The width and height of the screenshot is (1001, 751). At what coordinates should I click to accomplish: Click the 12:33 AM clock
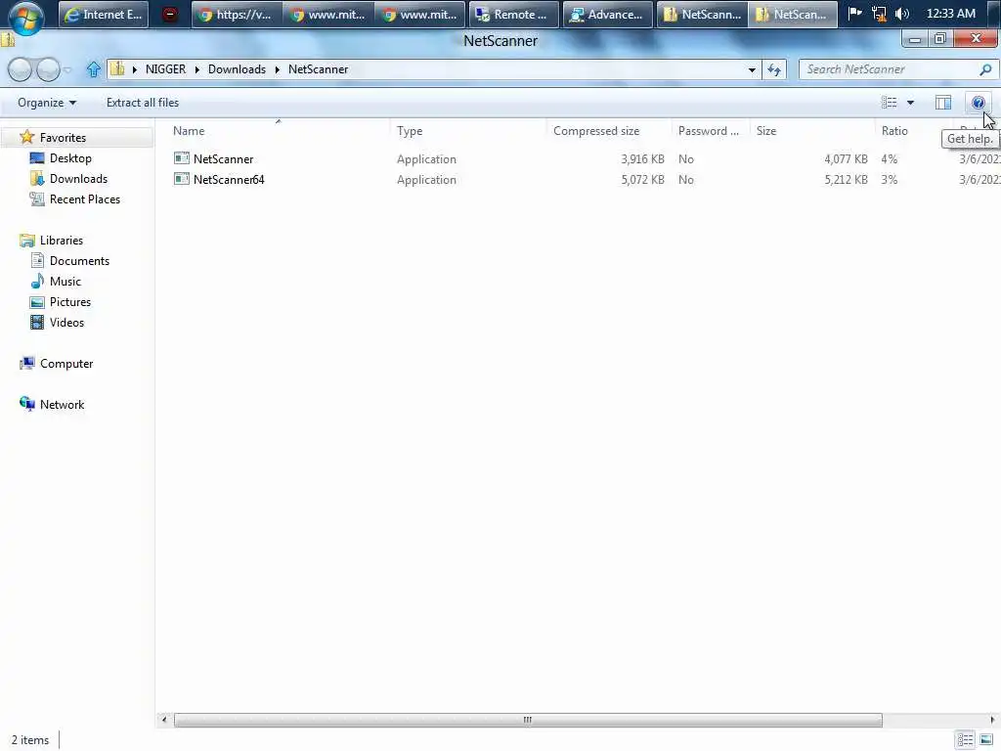950,14
